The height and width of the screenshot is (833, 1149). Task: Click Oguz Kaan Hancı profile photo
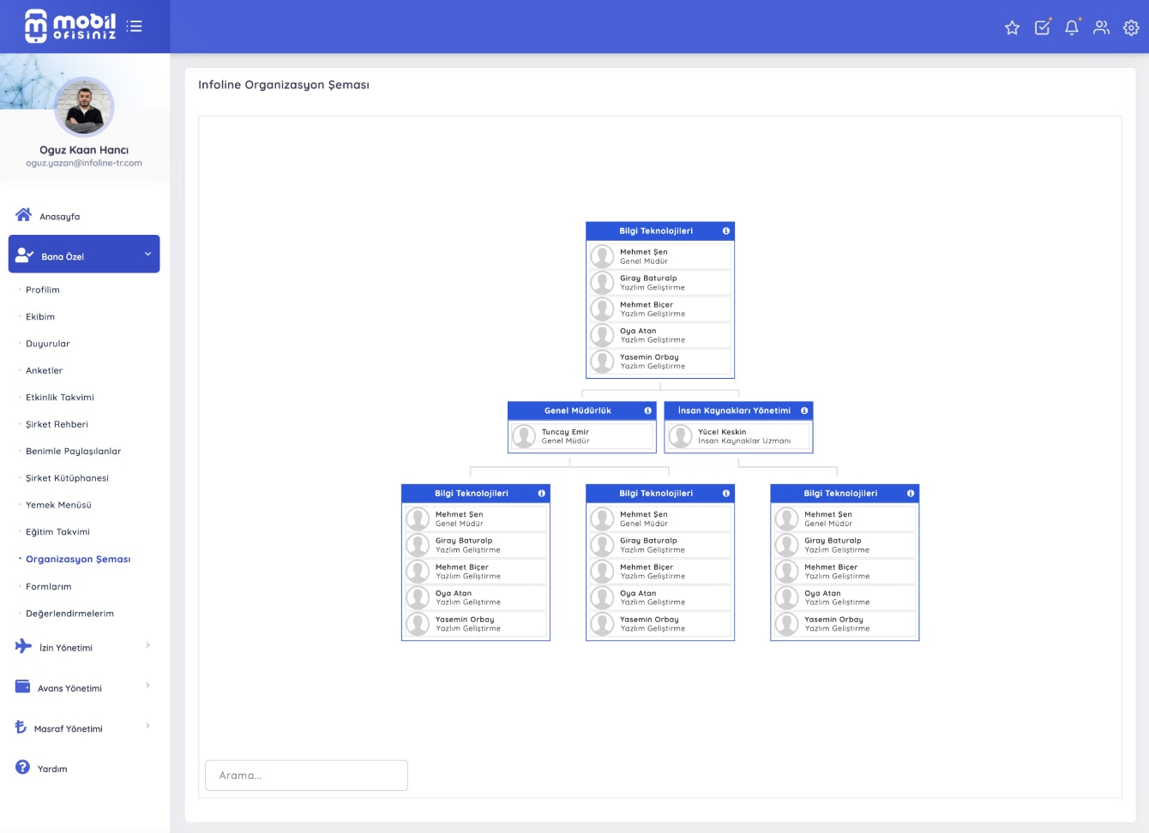pos(84,107)
